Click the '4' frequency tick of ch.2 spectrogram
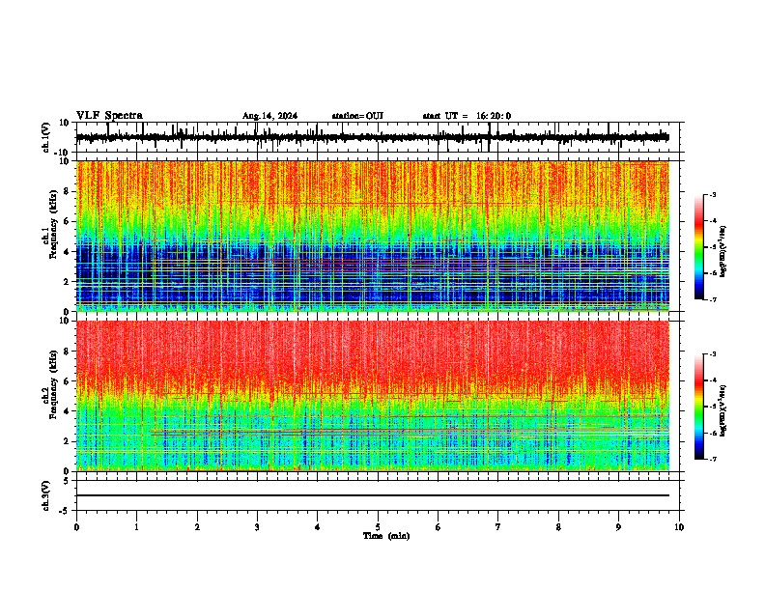765x591 pixels. pos(67,411)
